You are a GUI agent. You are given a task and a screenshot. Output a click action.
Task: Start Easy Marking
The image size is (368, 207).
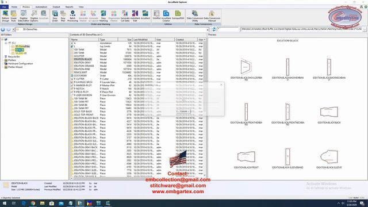(103, 16)
